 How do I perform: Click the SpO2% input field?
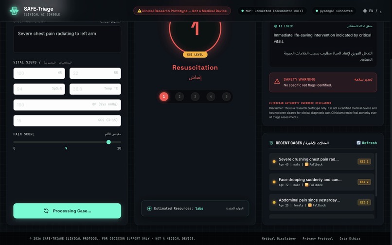coord(39,89)
